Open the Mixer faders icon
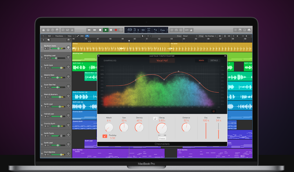Image resolution: width=294 pixels, height=172 pixels. tap(68, 30)
